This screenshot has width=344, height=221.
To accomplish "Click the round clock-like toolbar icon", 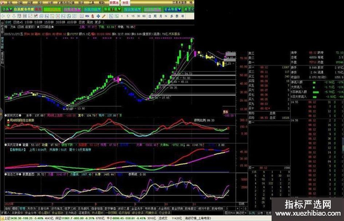I will [x=74, y=16].
